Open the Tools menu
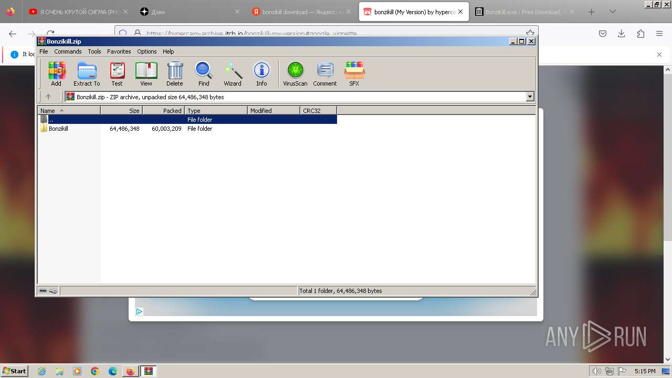This screenshot has height=378, width=672. point(94,51)
